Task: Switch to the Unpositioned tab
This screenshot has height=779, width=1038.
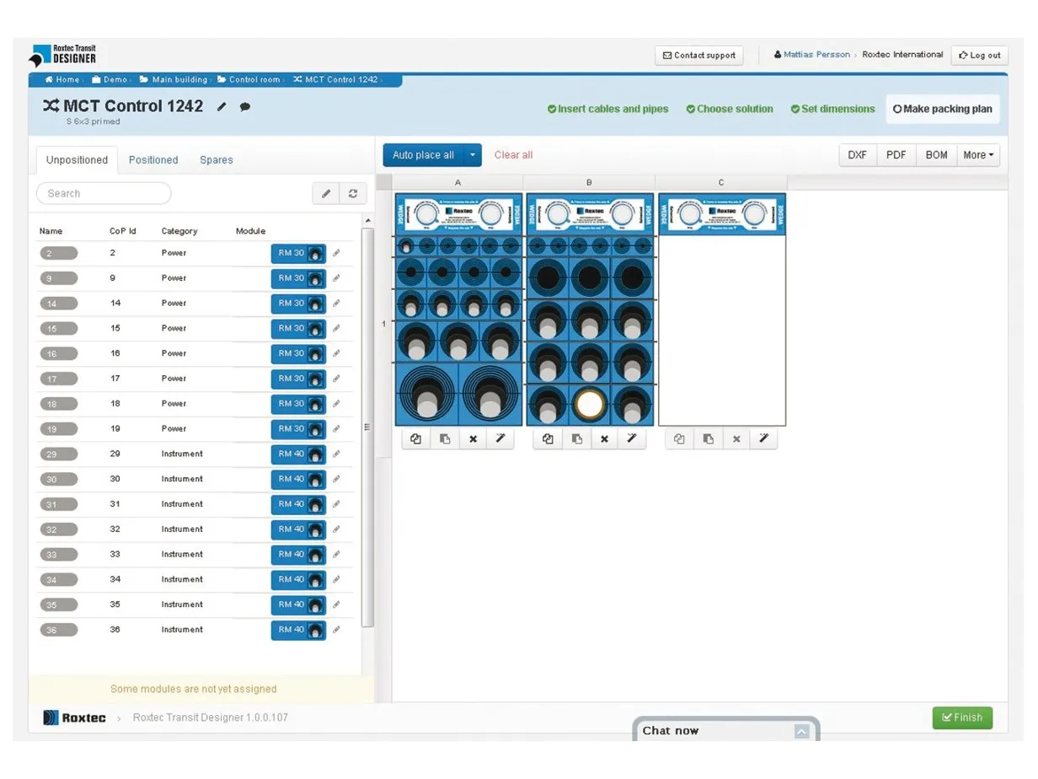Action: pos(77,160)
